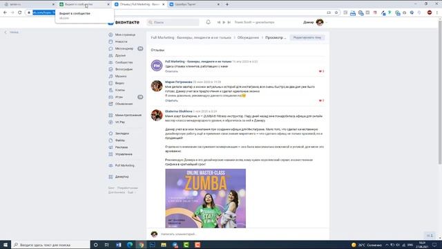
Task: Open Microsoft Edge from the taskbar
Action: 130,245
